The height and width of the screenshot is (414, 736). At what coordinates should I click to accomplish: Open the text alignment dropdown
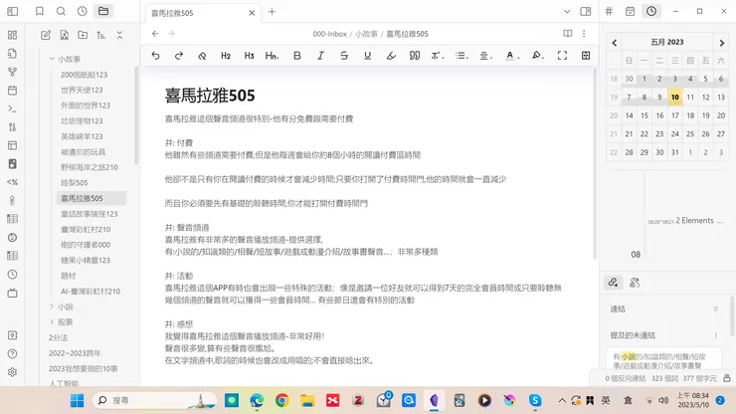click(x=485, y=56)
